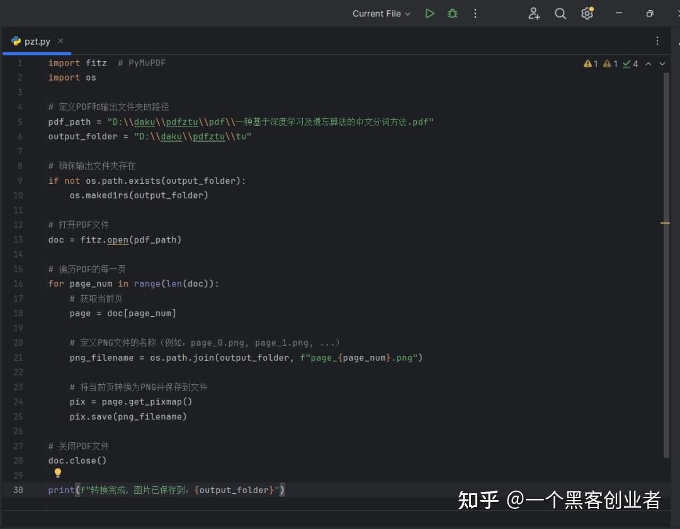Open the IDE Settings gear icon
680x529 pixels.
[x=587, y=13]
